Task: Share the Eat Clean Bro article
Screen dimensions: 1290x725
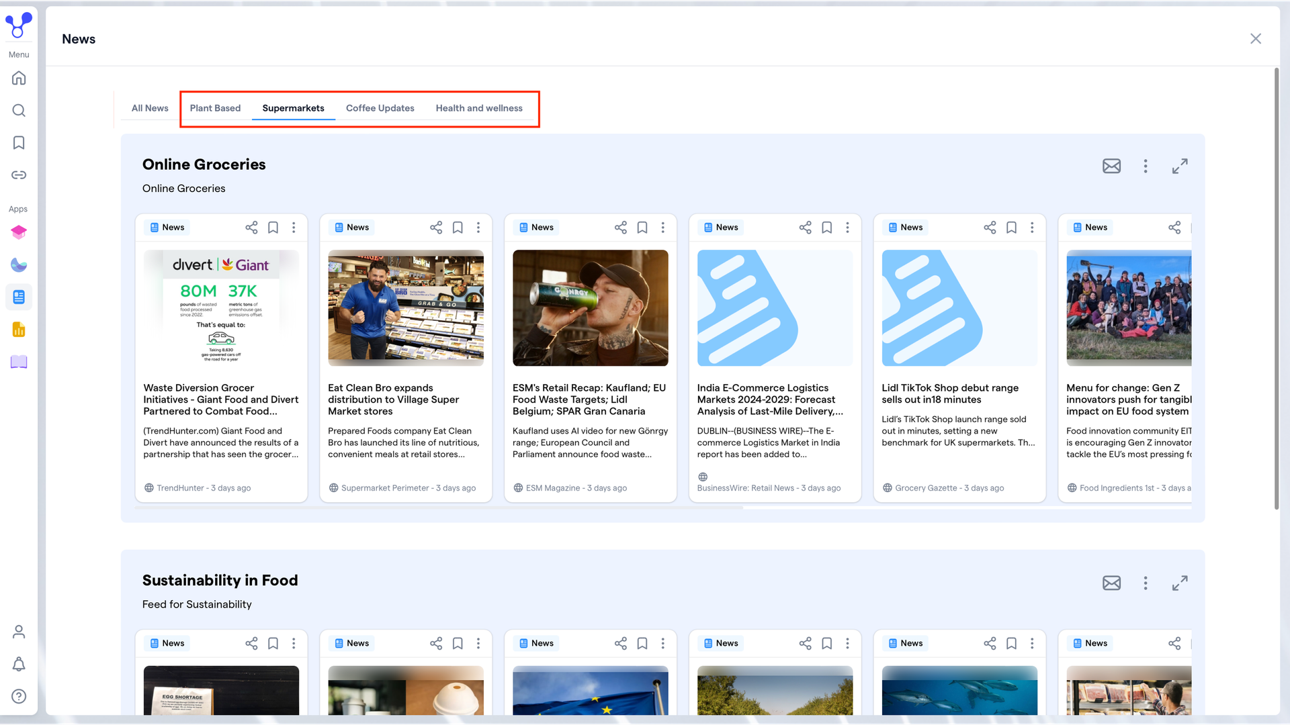Action: (x=436, y=228)
